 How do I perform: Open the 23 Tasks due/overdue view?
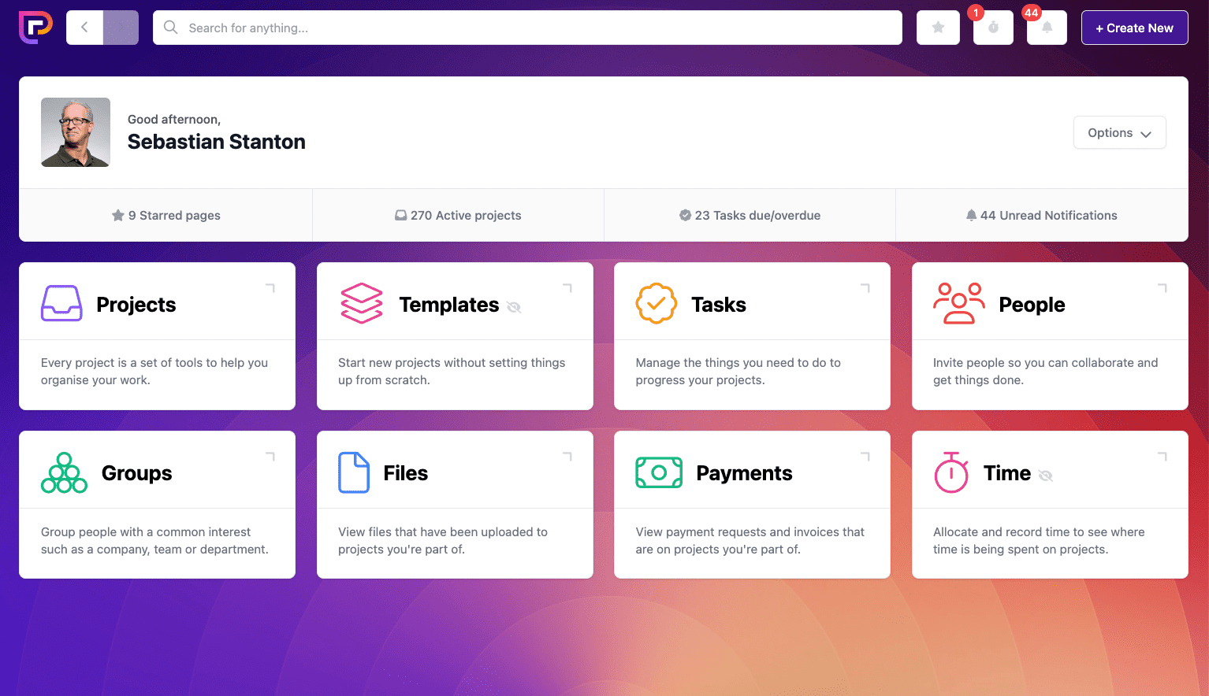[750, 215]
